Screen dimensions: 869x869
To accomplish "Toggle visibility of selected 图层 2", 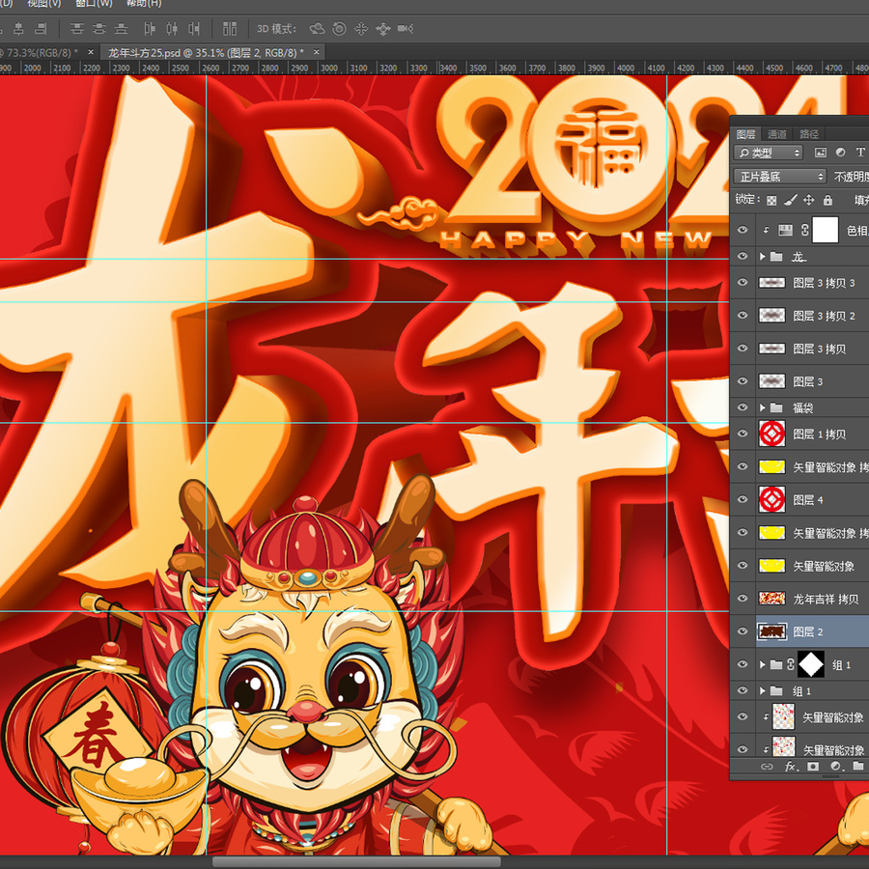I will pos(743,631).
